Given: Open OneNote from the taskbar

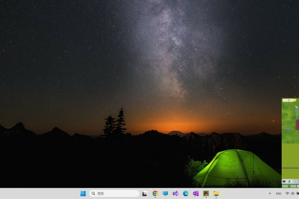Looking at the screenshot, I should pyautogui.click(x=195, y=193).
